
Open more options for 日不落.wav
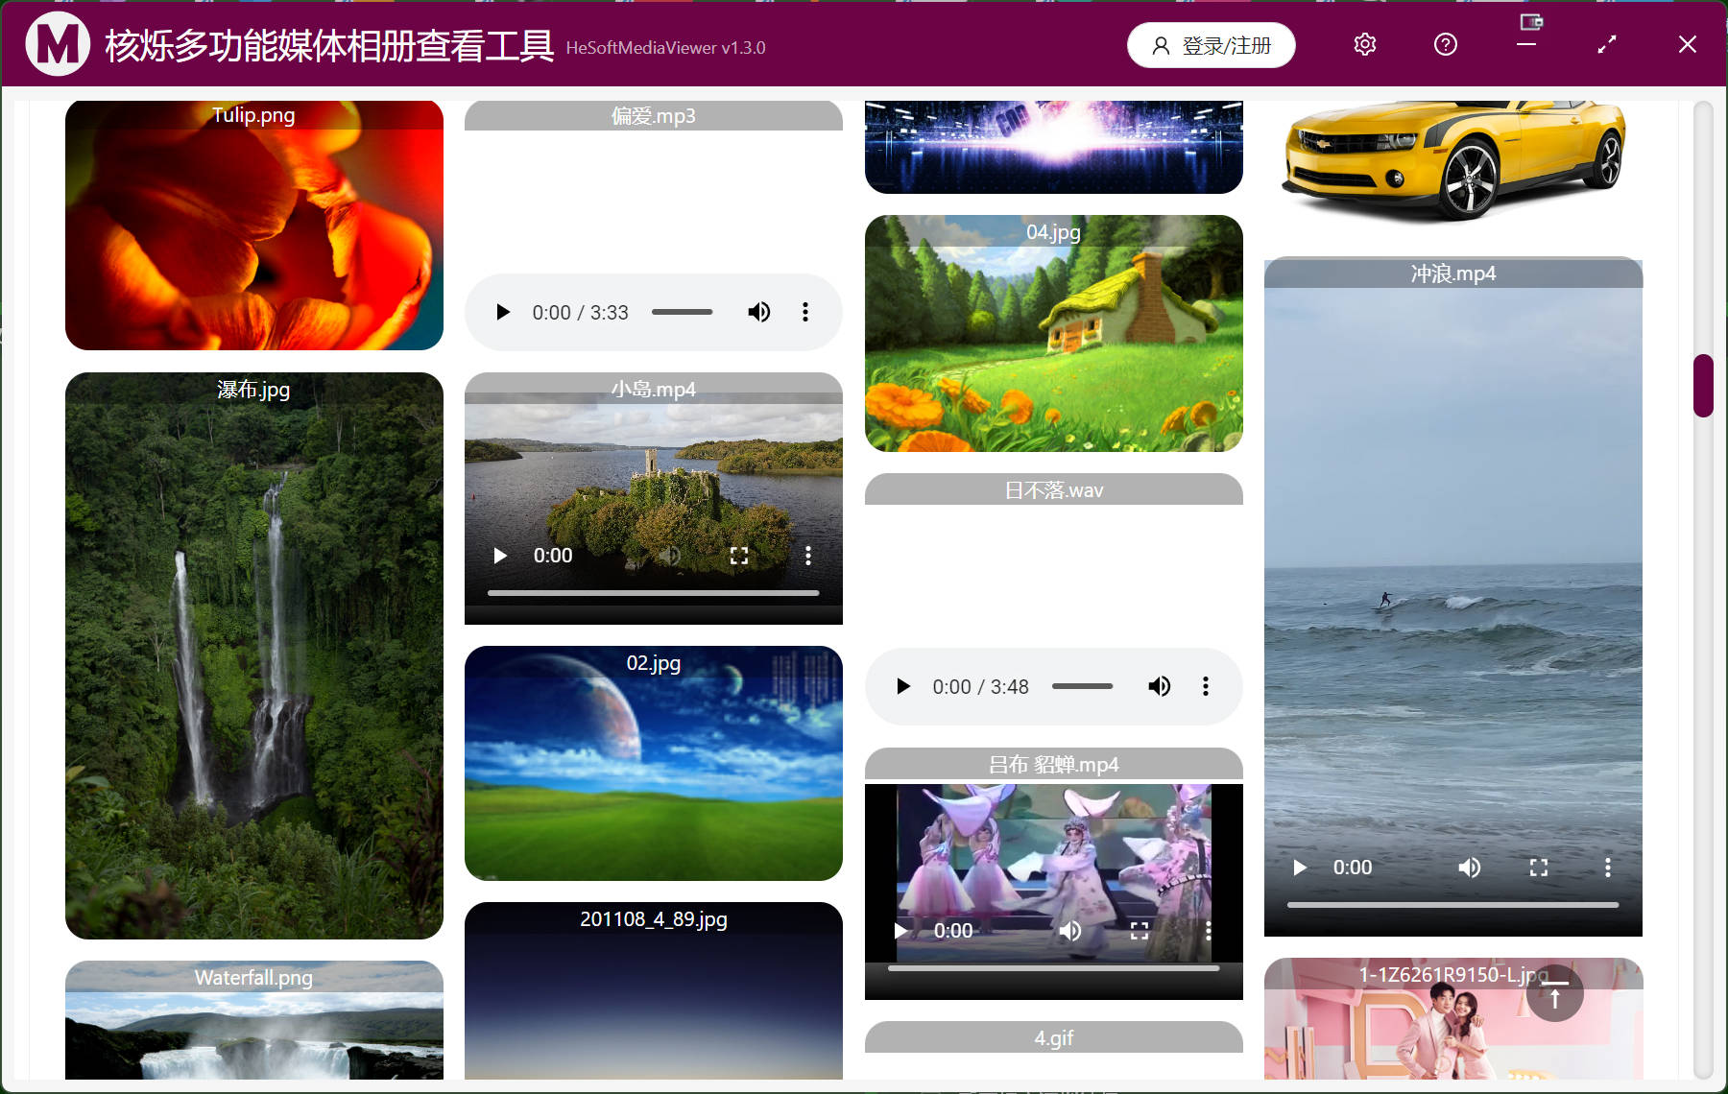click(x=1206, y=686)
